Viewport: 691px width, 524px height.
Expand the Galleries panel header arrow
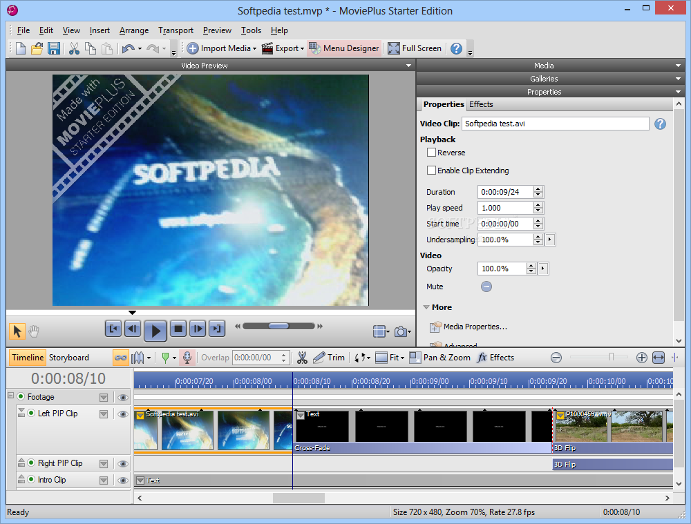tap(679, 79)
